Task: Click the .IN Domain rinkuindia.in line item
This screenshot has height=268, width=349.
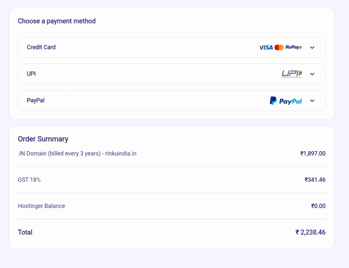Action: point(77,154)
